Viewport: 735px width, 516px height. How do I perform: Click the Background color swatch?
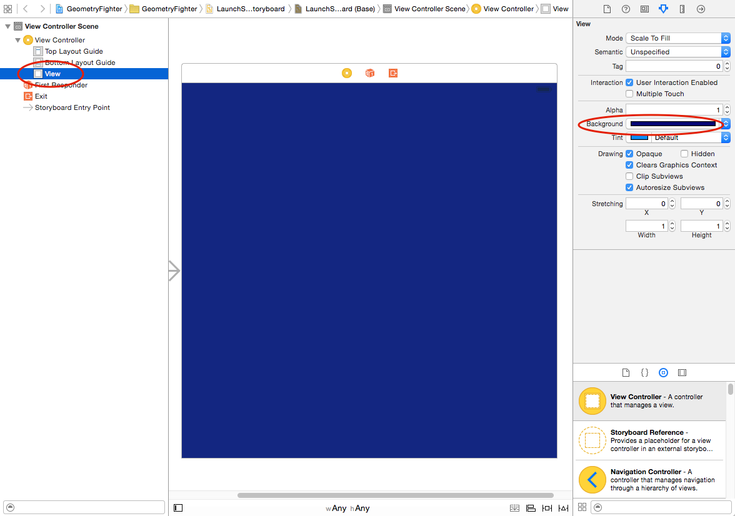(x=673, y=124)
